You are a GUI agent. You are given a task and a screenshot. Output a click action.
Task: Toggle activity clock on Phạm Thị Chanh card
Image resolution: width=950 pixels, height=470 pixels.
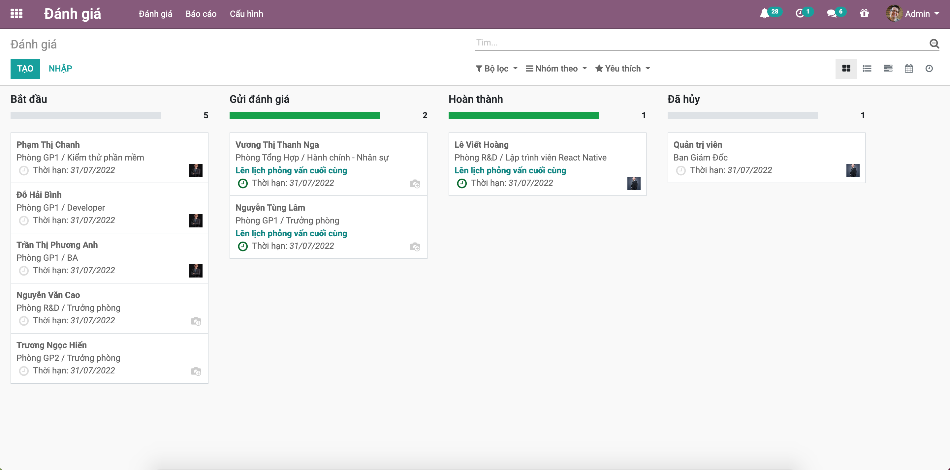(24, 170)
